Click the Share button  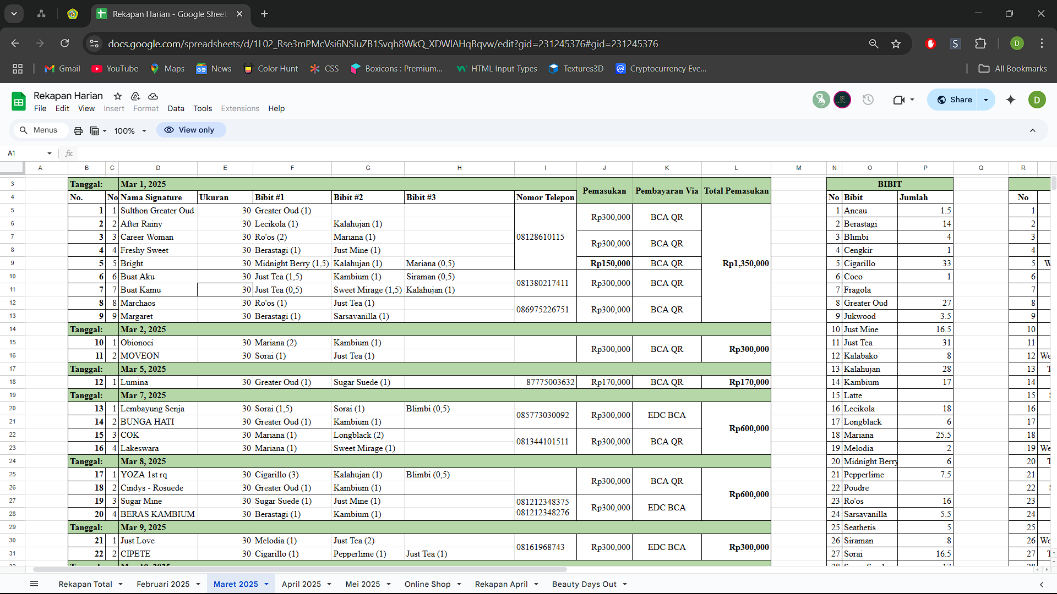955,100
